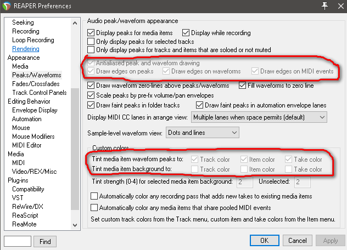Select Fades/Crossfades page
Image resolution: width=347 pixels, height=250 pixels.
point(36,84)
